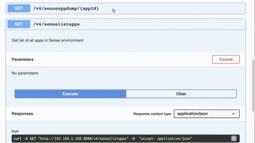Expand the /v4/senseappdump/{appId} endpoint
The width and height of the screenshot is (255, 143).
[126, 8]
